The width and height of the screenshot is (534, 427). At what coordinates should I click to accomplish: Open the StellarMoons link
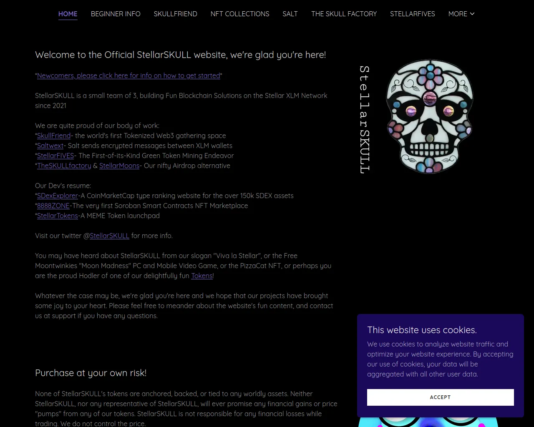119,166
